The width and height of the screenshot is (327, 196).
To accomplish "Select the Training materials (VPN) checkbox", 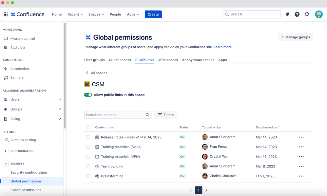I will click(88, 157).
